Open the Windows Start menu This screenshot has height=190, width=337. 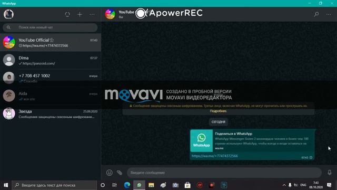click(x=6, y=185)
